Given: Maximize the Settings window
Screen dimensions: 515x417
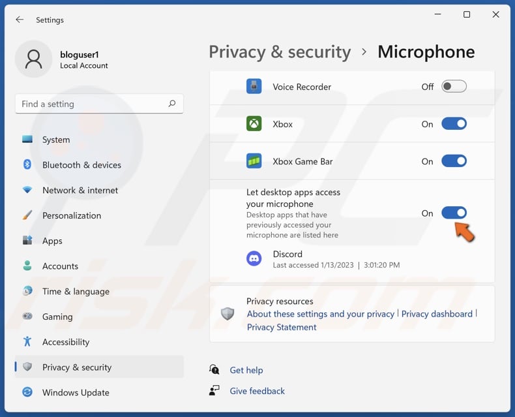Looking at the screenshot, I should [x=466, y=14].
